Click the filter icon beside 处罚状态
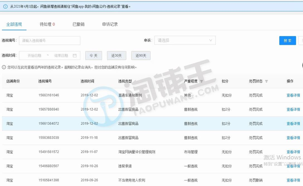The width and height of the screenshot is (303, 186). point(266,81)
